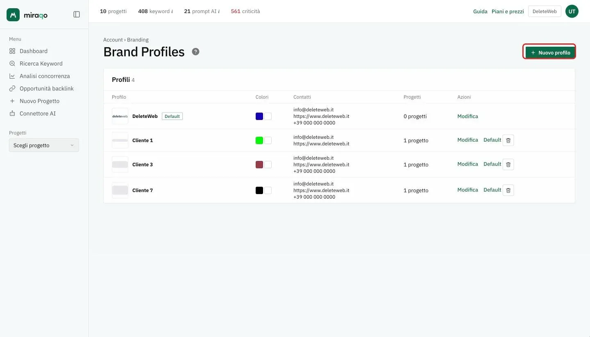The width and height of the screenshot is (590, 337).
Task: Click the maroon color swatch of Cliente 3
Action: pos(259,165)
